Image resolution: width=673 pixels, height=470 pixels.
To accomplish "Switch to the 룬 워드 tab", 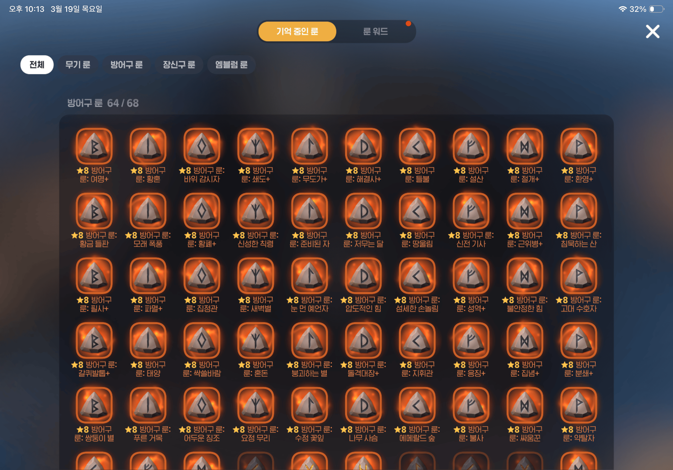I will 375,31.
